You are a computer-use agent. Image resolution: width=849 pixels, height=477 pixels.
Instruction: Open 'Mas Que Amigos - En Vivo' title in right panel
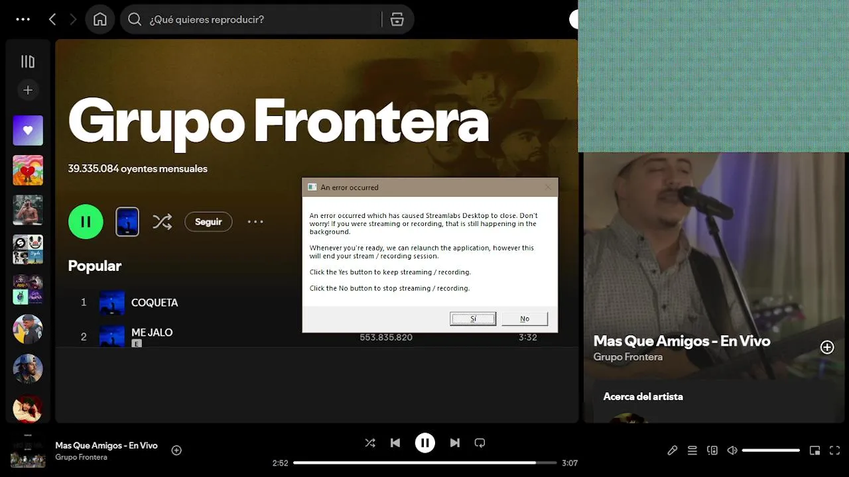682,341
